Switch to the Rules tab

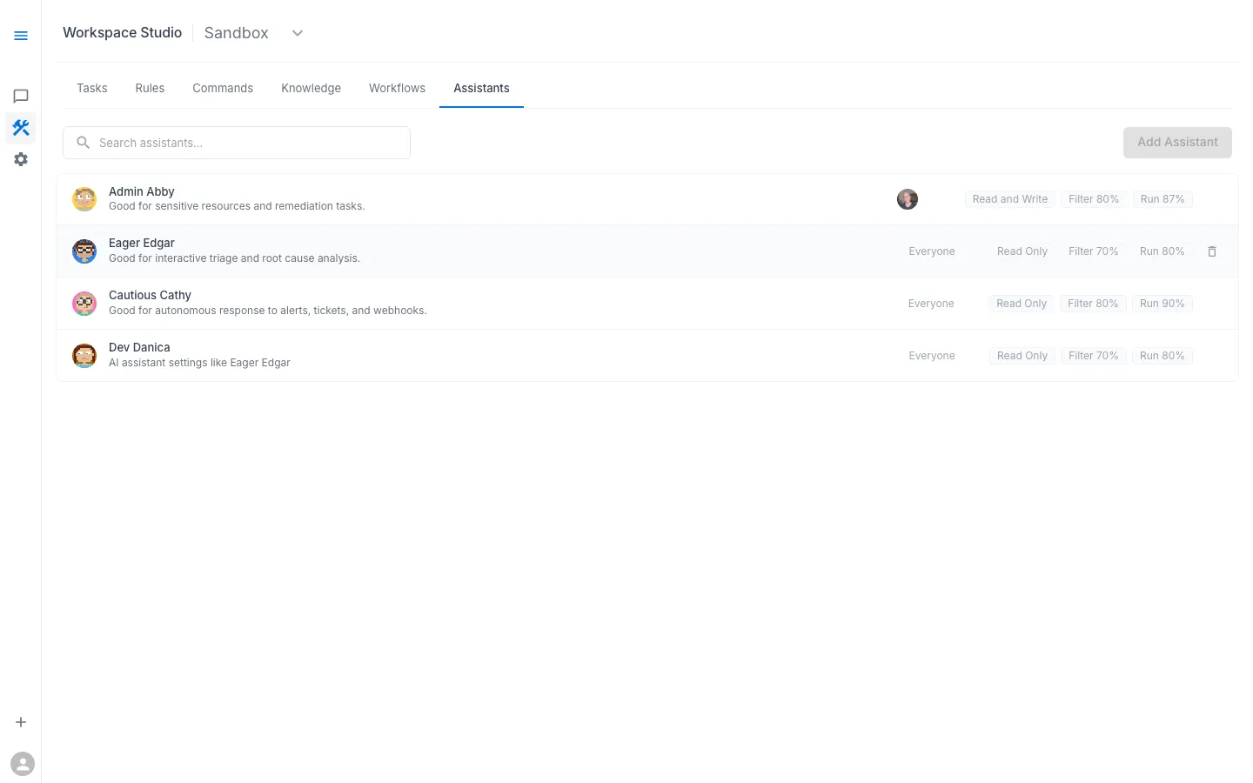(150, 88)
